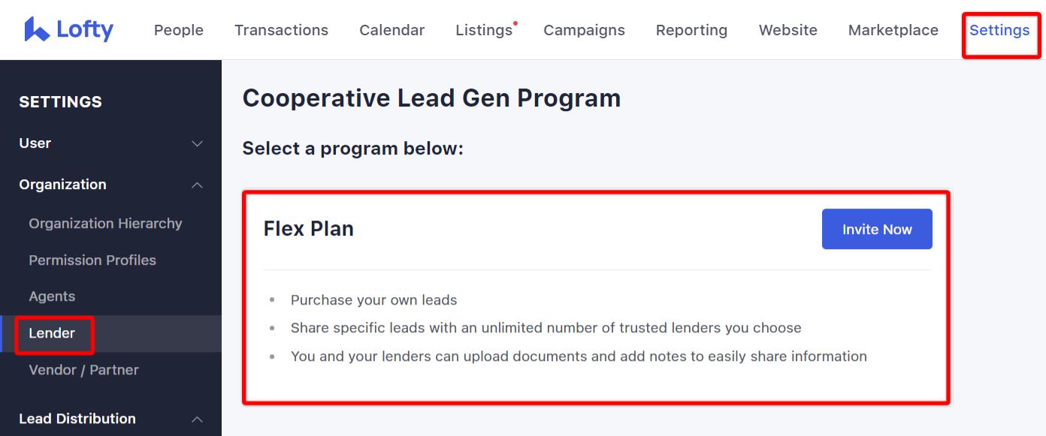Select Permission Profiles in sidebar
Viewport: 1046px width, 436px height.
[92, 260]
